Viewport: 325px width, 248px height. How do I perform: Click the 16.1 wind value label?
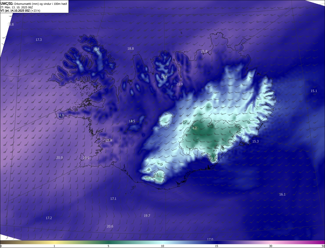[282, 194]
